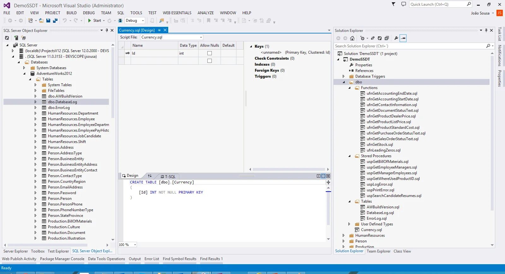Click the Add SQL Server icon
Viewport: 505px width, 274px height.
tap(16, 38)
